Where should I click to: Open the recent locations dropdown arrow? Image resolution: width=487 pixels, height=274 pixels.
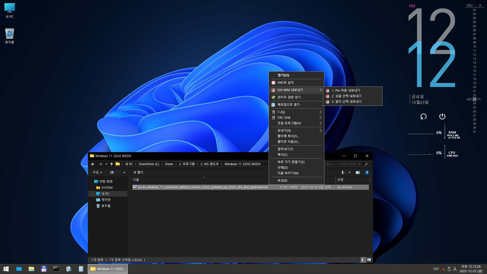click(x=106, y=164)
